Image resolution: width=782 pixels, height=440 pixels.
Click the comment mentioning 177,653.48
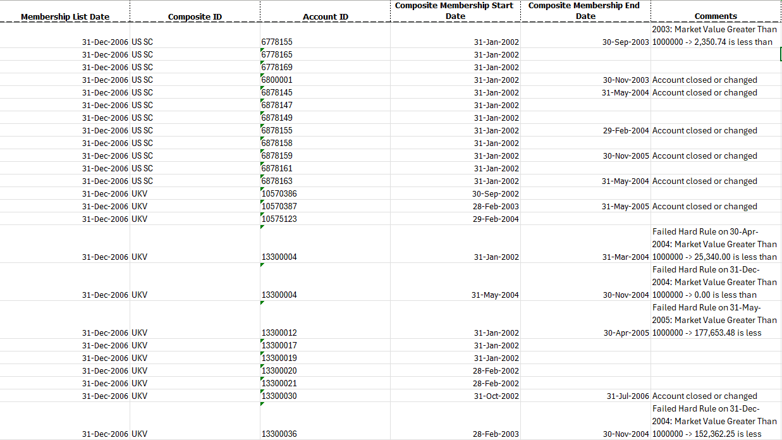[x=714, y=321]
